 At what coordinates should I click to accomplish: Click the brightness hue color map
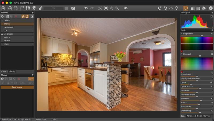click(197, 43)
